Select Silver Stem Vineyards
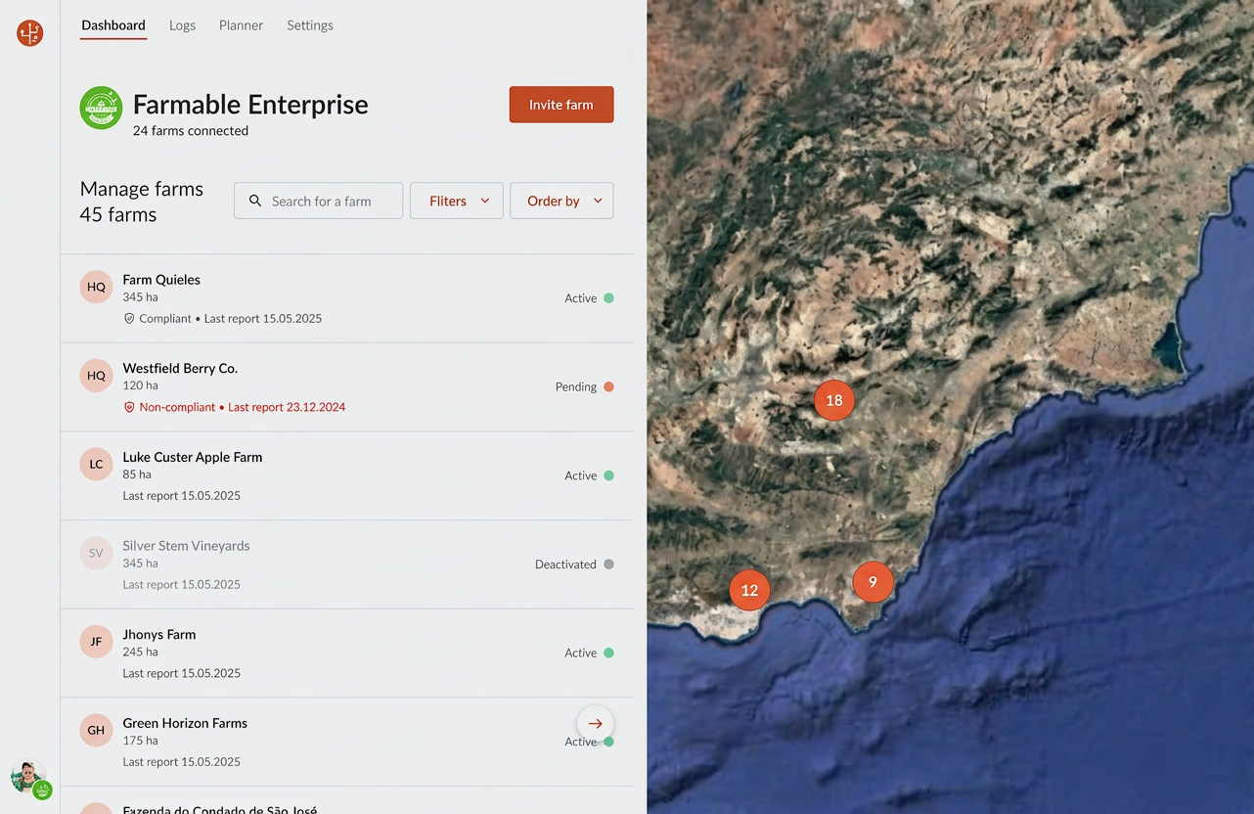 [x=347, y=565]
